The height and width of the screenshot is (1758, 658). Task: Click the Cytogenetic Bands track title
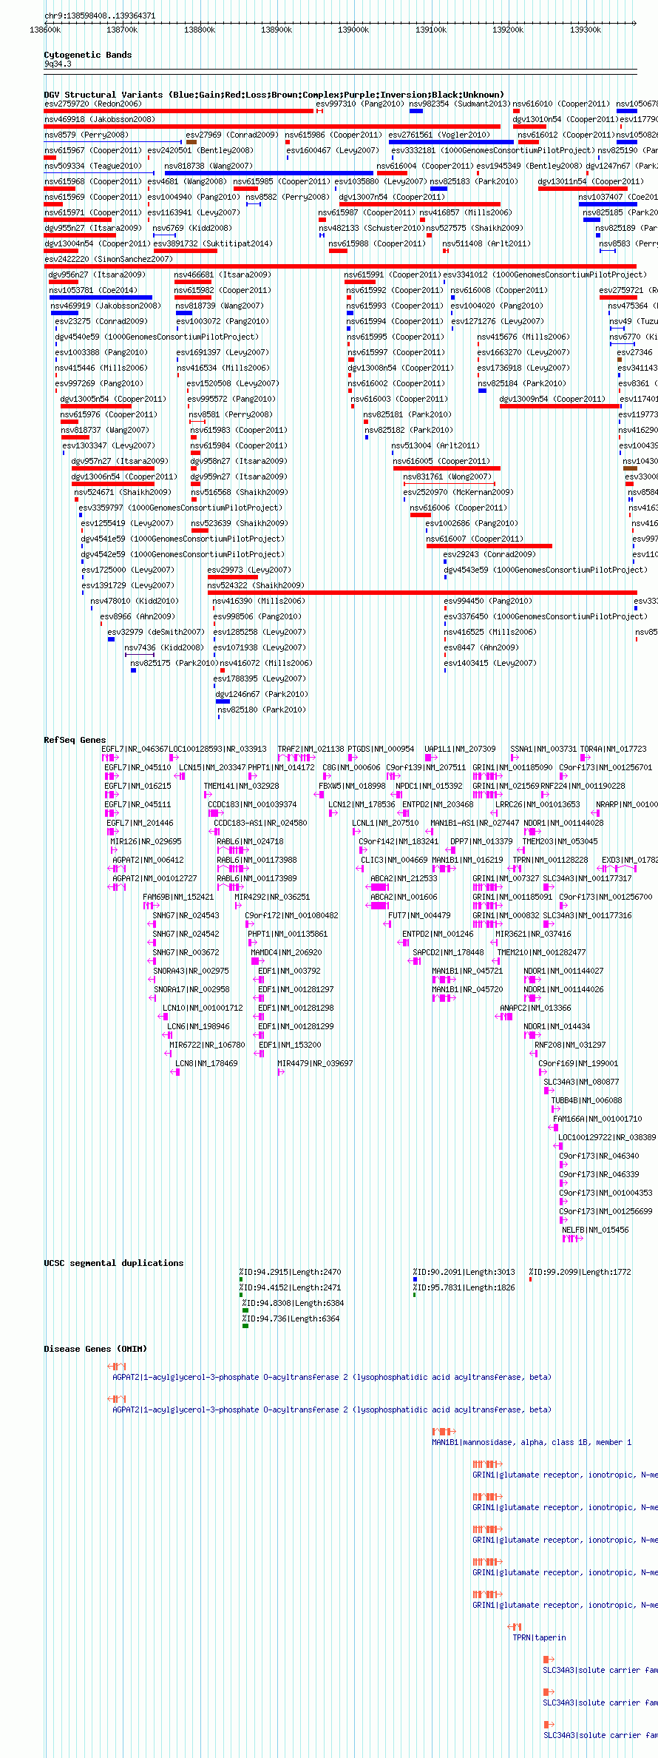[88, 55]
